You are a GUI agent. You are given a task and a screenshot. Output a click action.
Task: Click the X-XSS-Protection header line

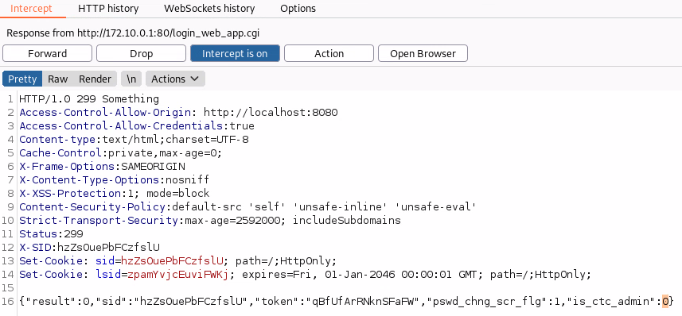115,193
